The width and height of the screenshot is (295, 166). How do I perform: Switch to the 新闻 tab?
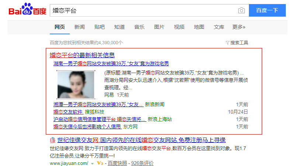coord(80,27)
